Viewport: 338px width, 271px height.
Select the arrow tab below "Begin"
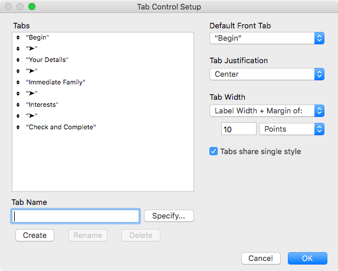coord(32,48)
